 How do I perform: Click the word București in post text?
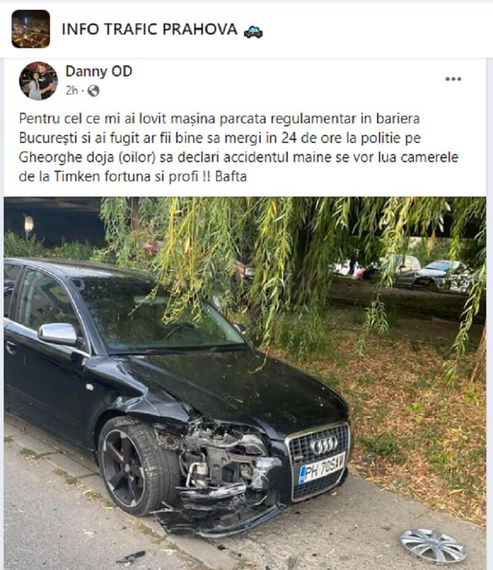point(48,139)
